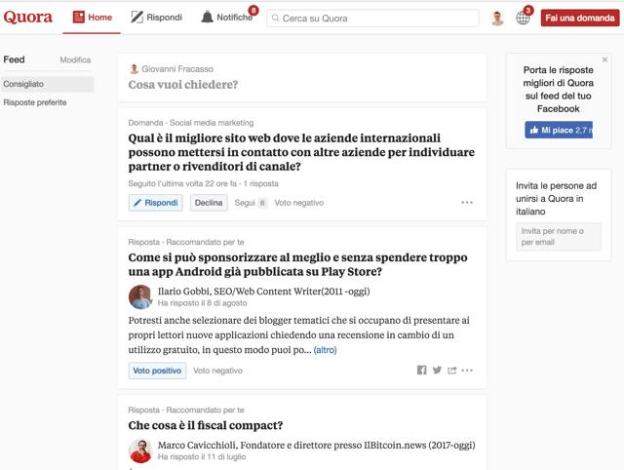This screenshot has width=624, height=470.
Task: Click Ha risposto il 11 di luglio
Action: click(x=202, y=456)
